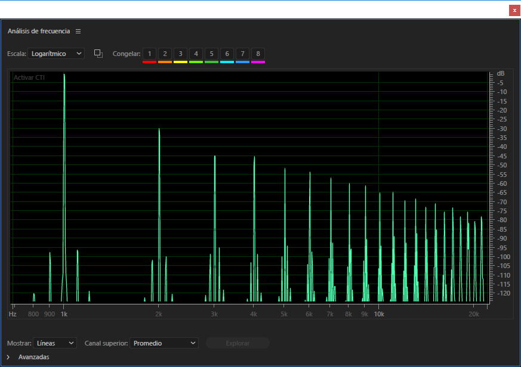Open the Mostrar Líneas dropdown
This screenshot has height=367, width=521.
[x=55, y=343]
